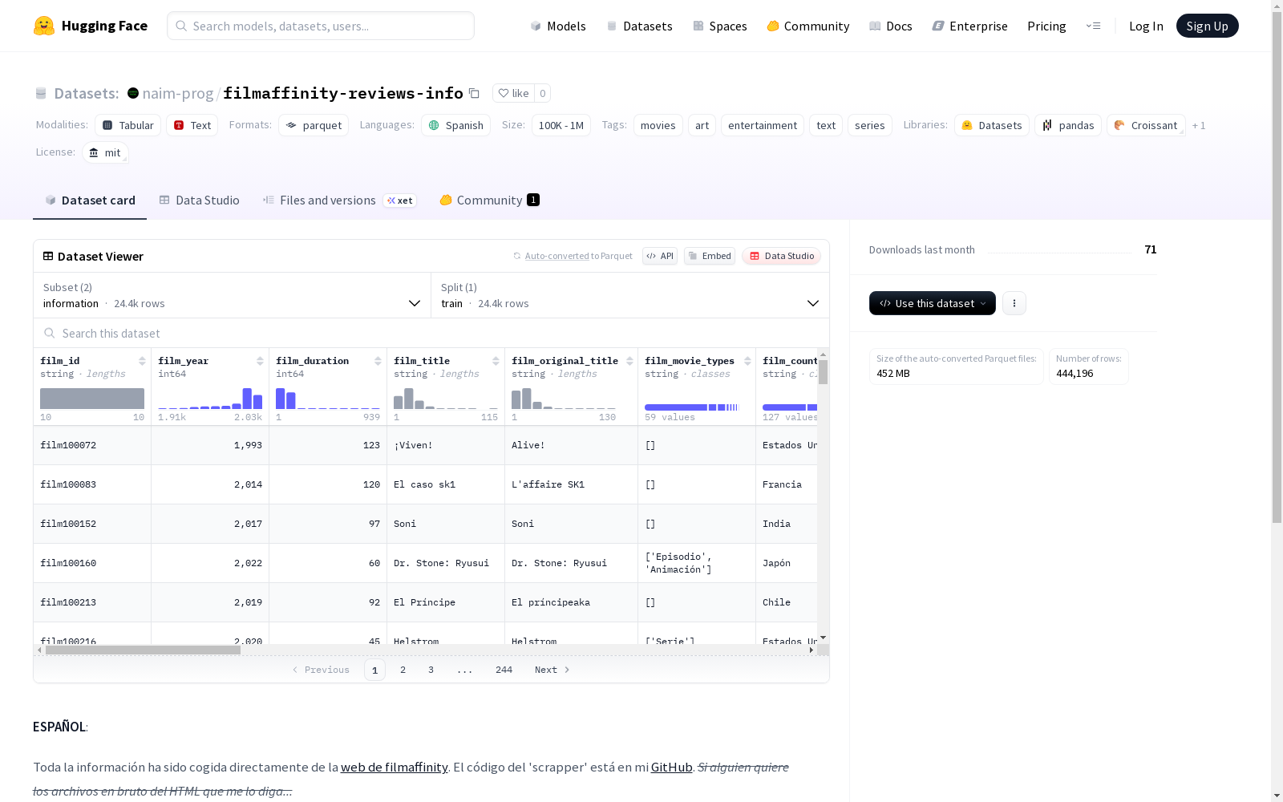Viewport: 1283px width, 802px height.
Task: Open Data Studio from the viewer header
Action: pos(782,256)
